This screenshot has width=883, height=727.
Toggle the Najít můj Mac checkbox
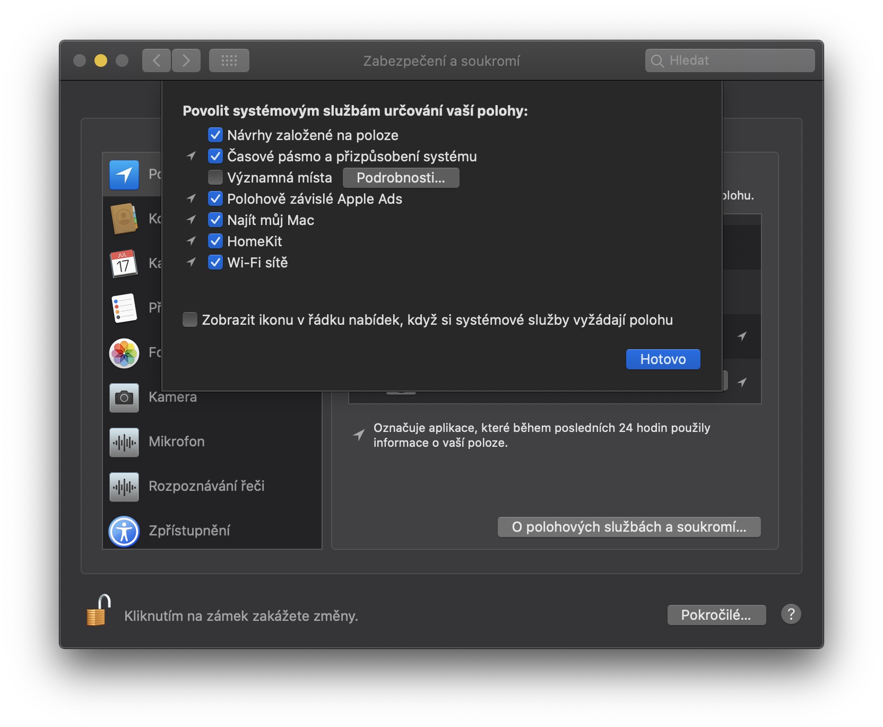pos(215,220)
